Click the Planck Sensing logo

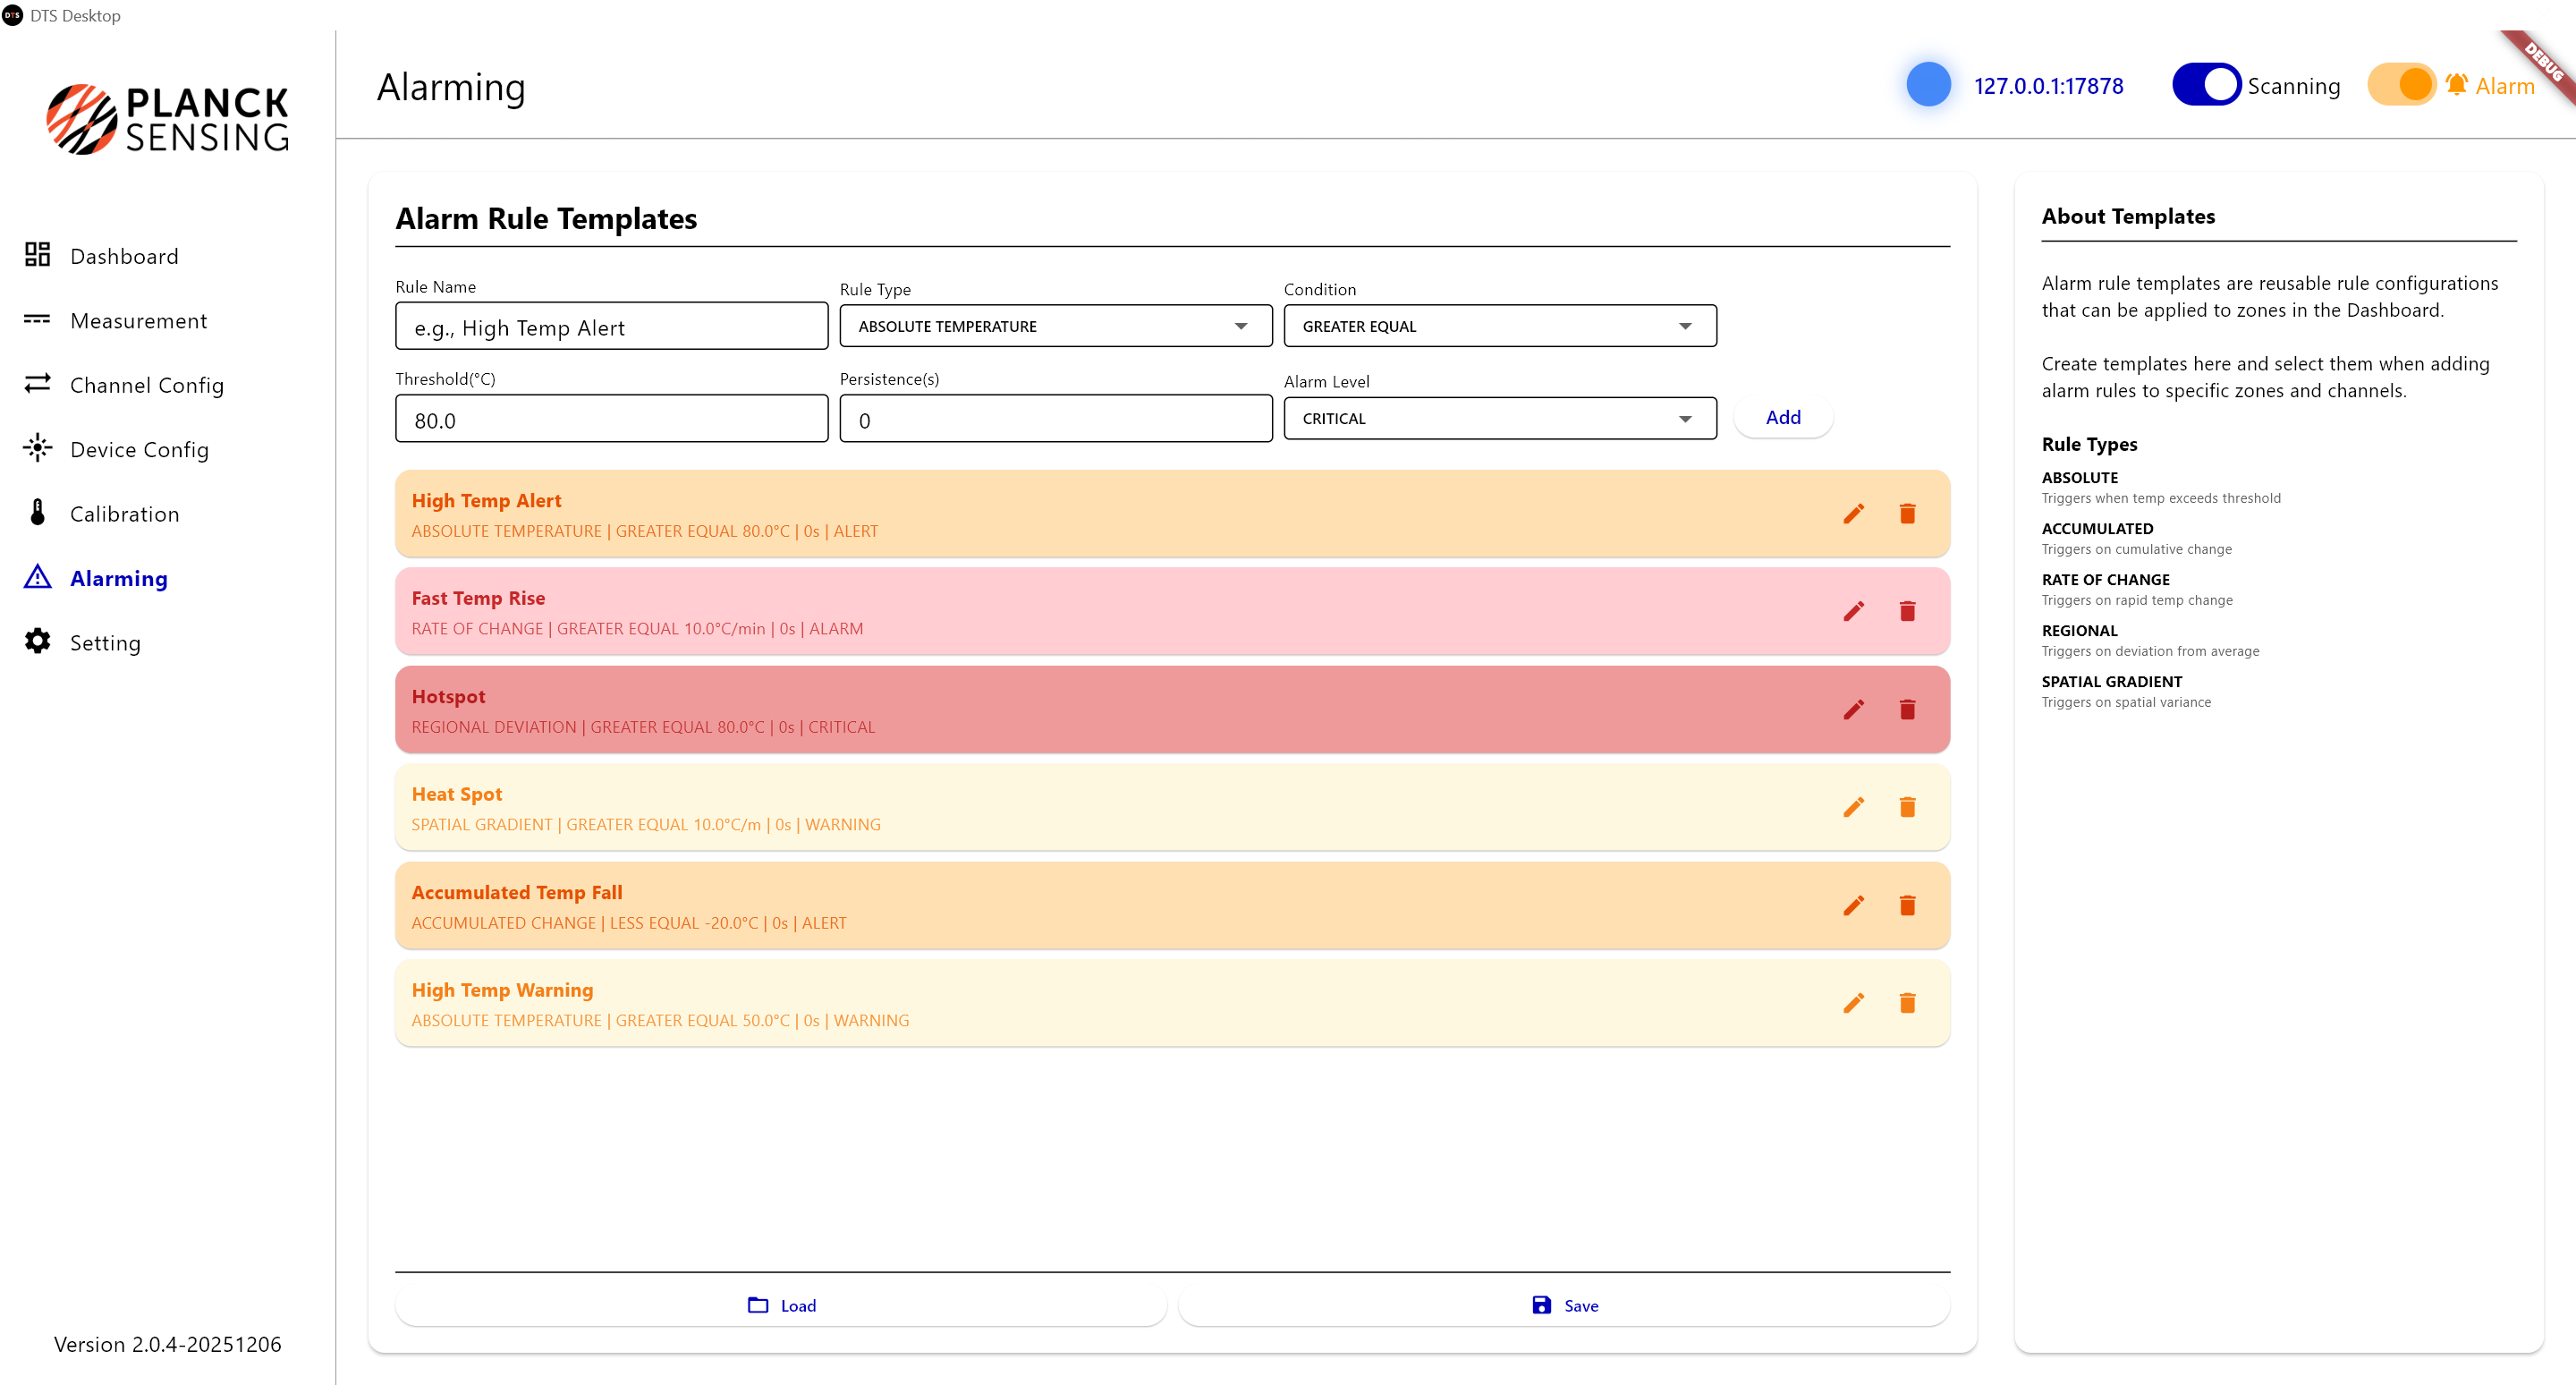(167, 119)
